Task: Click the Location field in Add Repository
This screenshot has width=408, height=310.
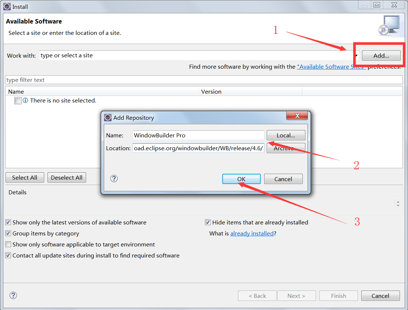Action: coord(198,148)
